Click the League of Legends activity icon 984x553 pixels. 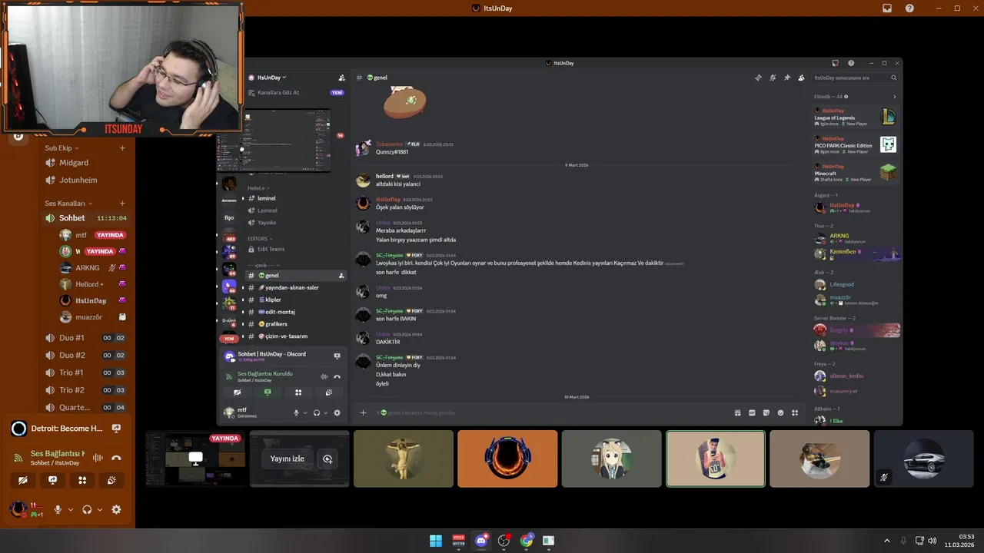tap(888, 118)
